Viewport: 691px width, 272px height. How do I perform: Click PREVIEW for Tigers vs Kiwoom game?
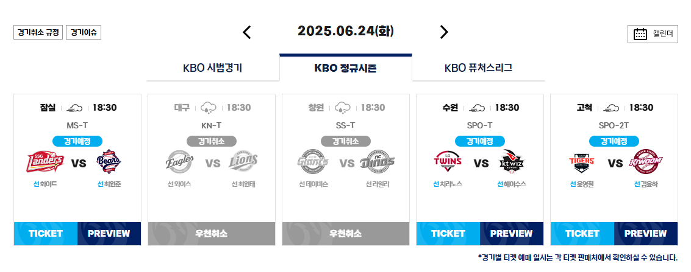coord(646,233)
